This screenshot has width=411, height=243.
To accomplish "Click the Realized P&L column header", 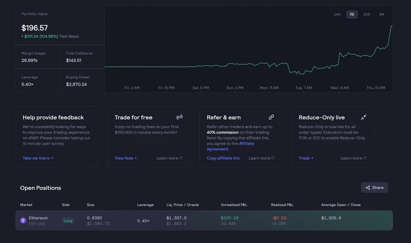I will (x=282, y=205).
